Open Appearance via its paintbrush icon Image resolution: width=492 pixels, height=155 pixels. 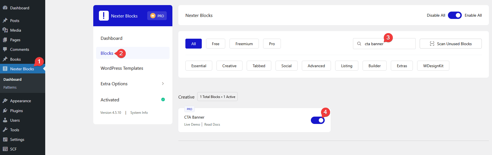tap(5, 101)
